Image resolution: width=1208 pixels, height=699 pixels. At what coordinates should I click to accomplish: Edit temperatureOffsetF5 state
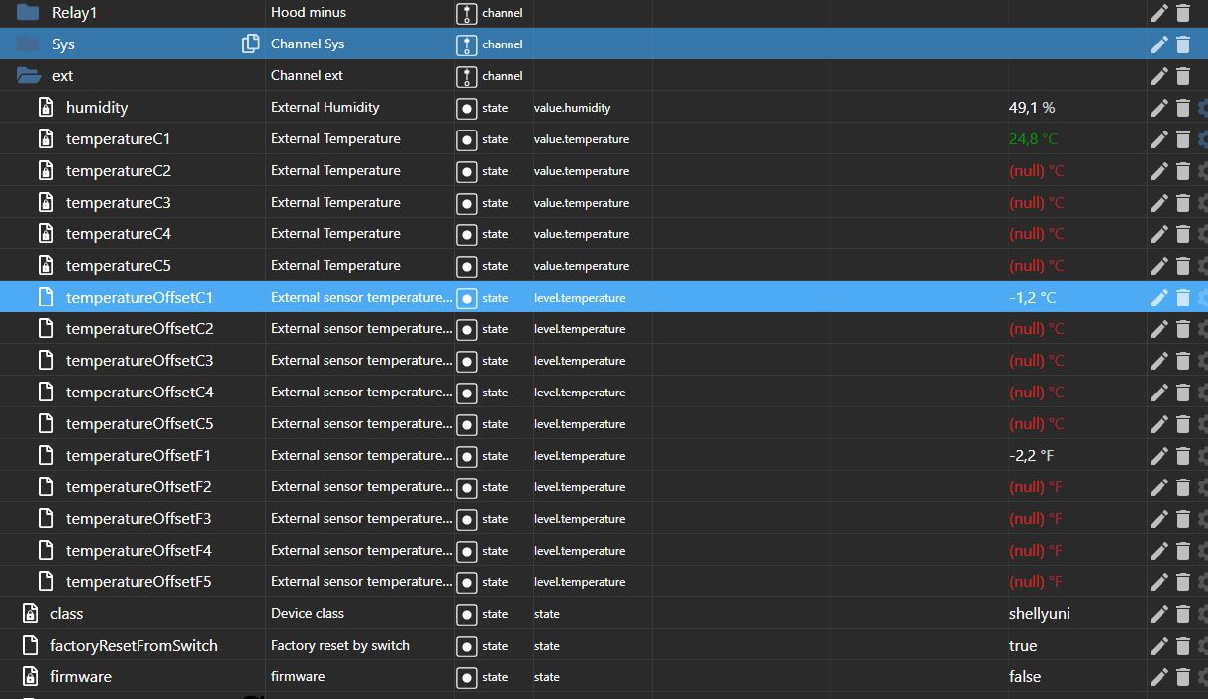1160,582
